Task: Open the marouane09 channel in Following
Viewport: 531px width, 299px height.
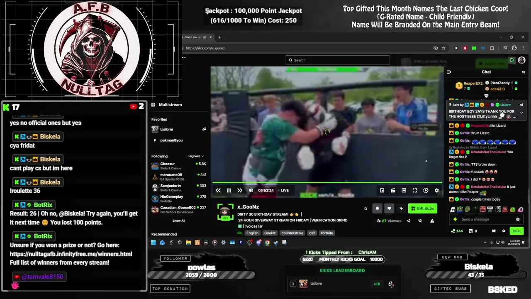Action: [178, 176]
